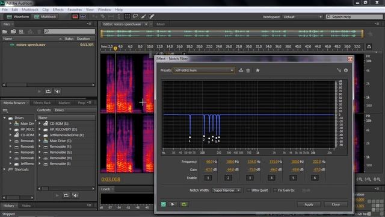Open the Presets dropdown

coord(204,71)
